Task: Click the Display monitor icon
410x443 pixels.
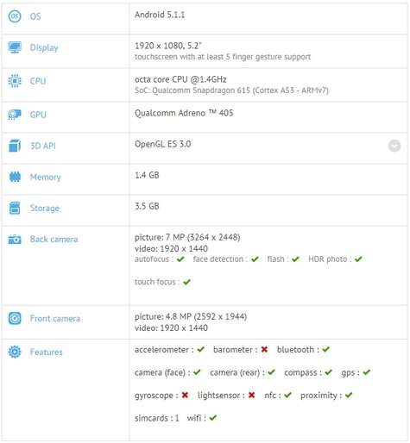Action: point(15,47)
